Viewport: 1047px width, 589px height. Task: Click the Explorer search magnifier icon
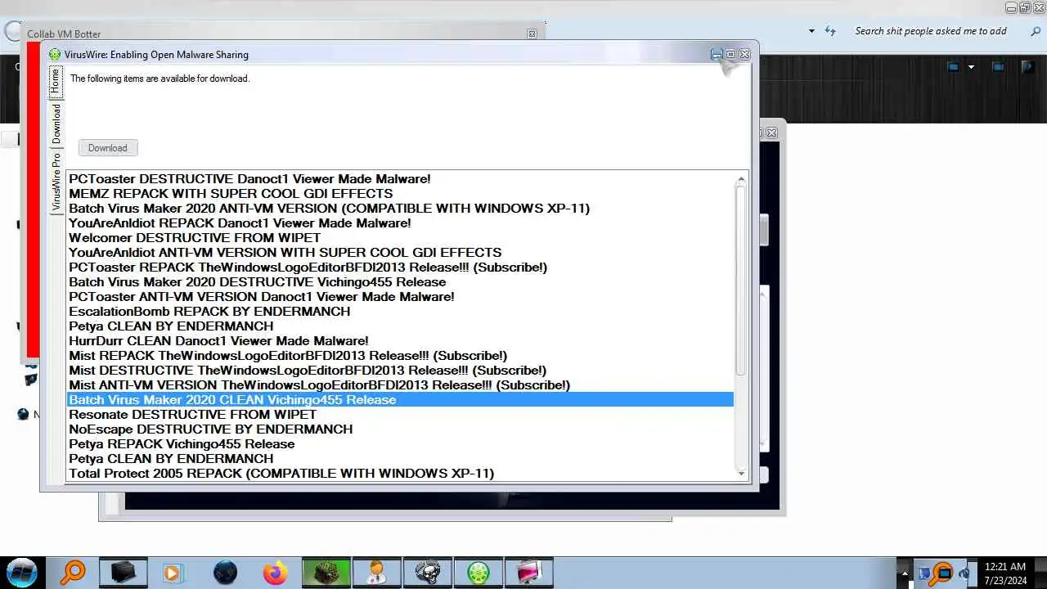(x=1036, y=31)
